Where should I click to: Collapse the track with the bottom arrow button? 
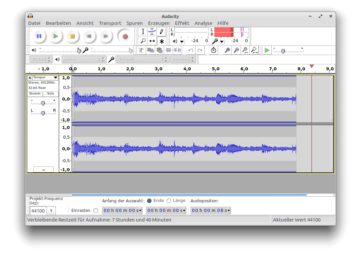coord(43,169)
